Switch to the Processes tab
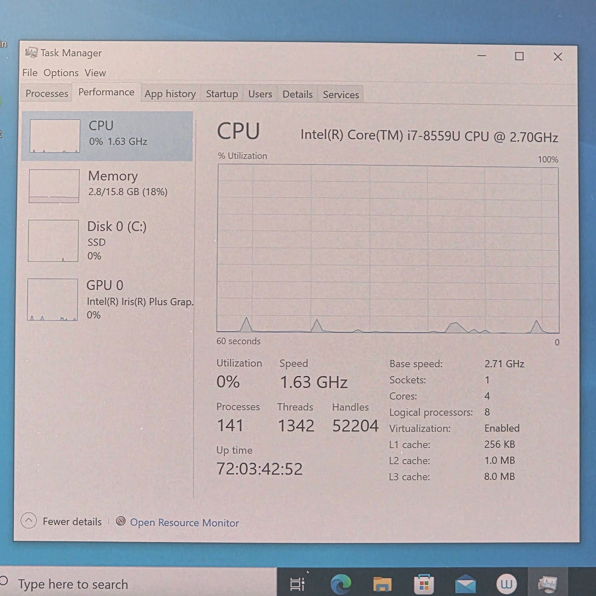The height and width of the screenshot is (596, 596). [x=47, y=94]
